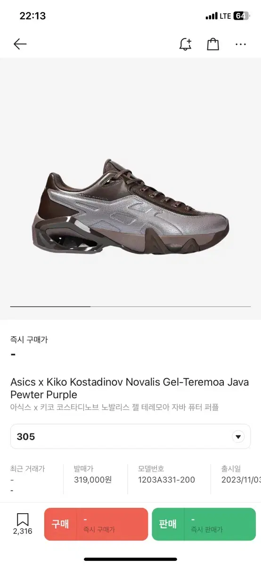Open the size selector showing 305
Viewport: 261px width, 566px height.
click(x=130, y=436)
